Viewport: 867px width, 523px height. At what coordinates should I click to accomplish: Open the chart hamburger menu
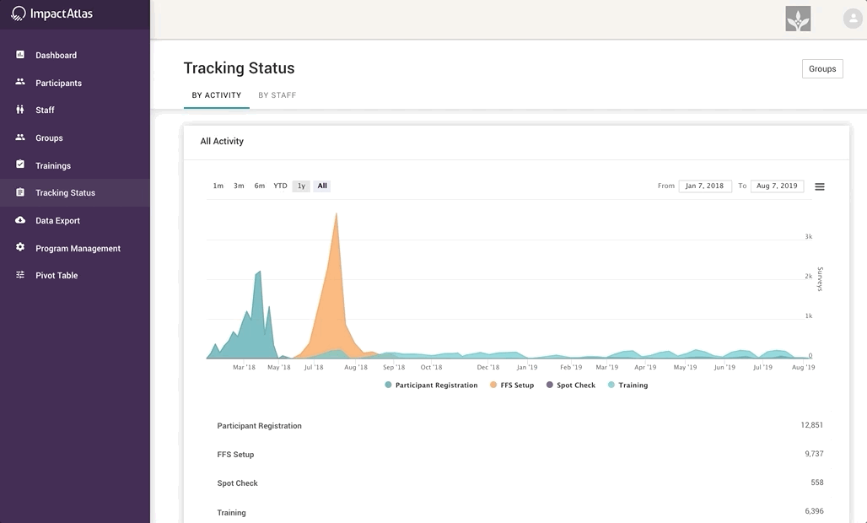tap(820, 187)
